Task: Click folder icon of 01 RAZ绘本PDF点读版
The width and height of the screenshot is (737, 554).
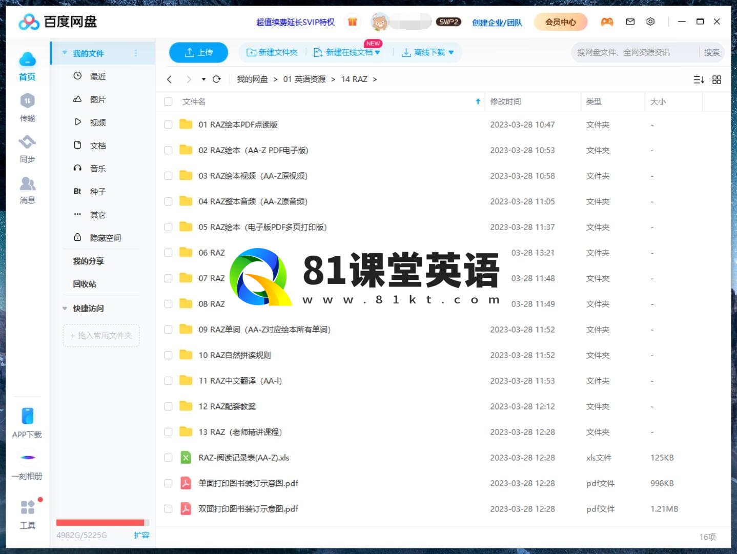Action: tap(186, 124)
